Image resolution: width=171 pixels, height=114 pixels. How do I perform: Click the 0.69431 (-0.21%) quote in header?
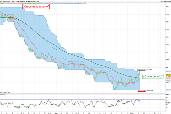[20, 1]
